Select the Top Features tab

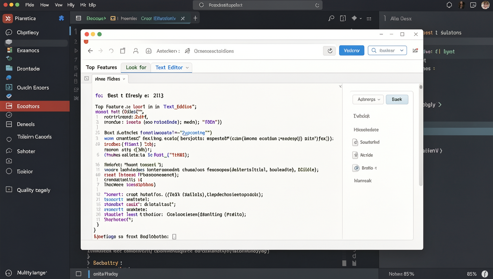[101, 67]
